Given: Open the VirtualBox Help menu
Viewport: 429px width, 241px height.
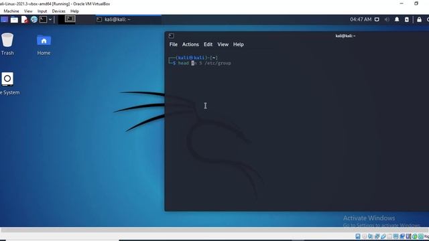Looking at the screenshot, I should click(x=74, y=11).
